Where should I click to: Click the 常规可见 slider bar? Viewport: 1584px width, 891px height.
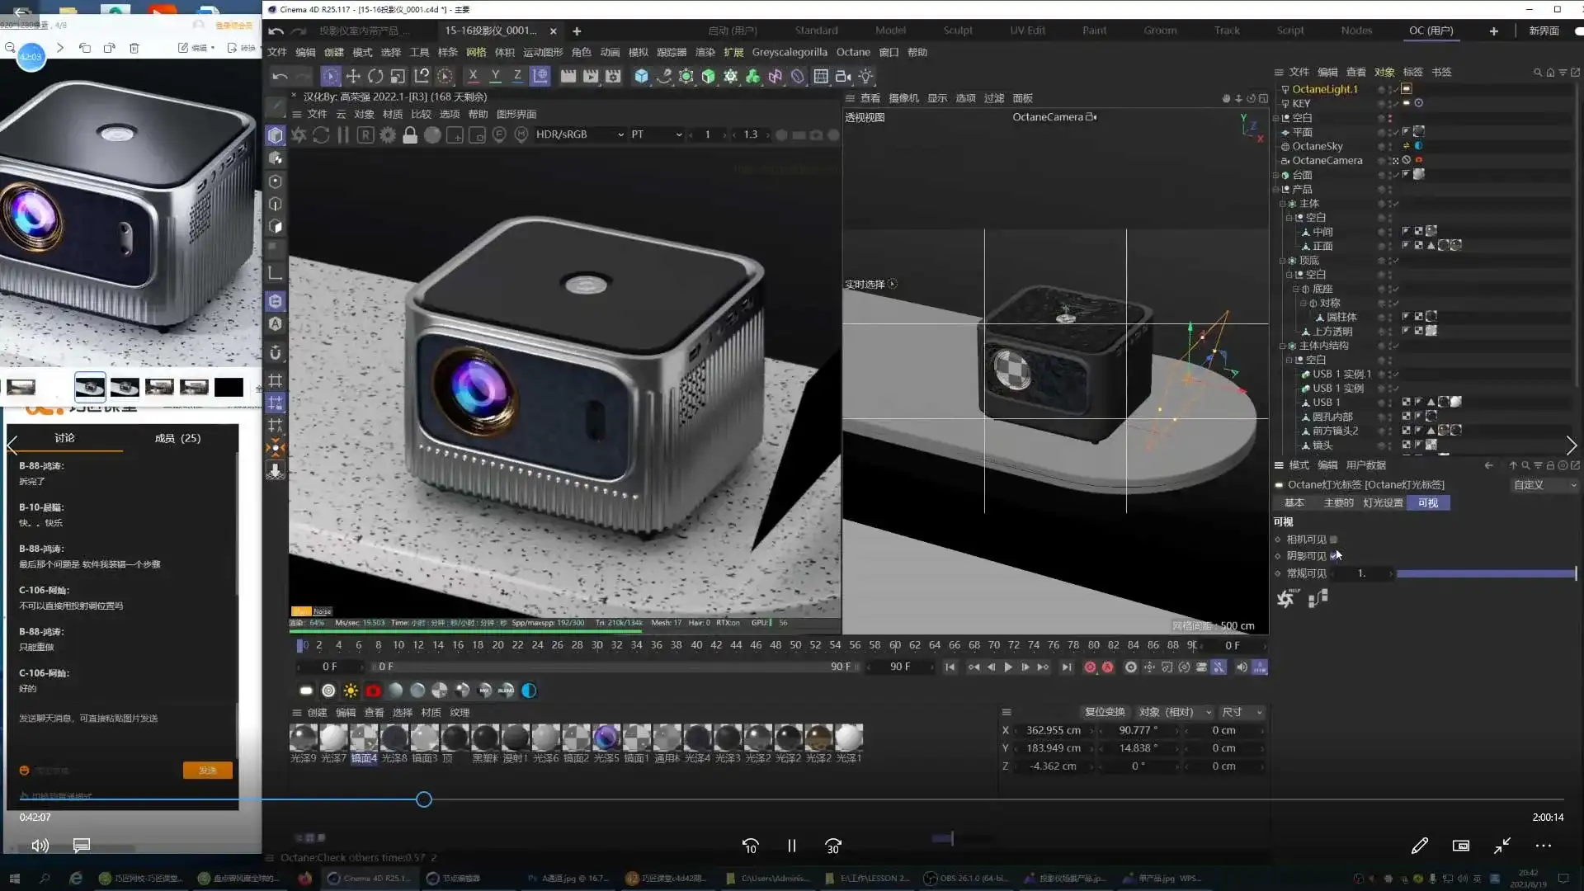point(1485,573)
